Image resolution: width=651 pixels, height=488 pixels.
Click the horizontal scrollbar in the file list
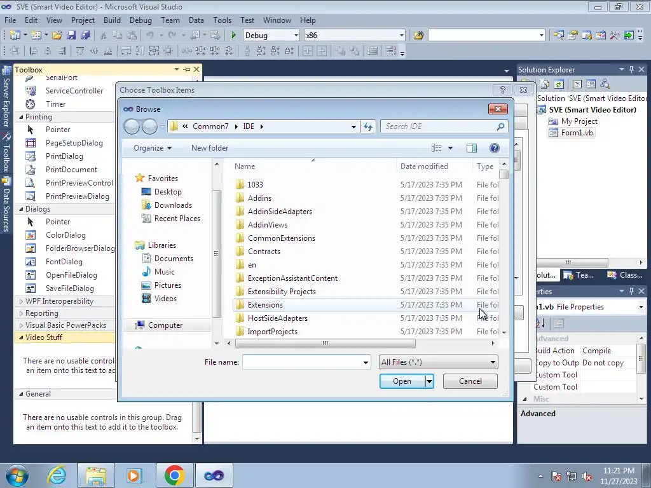tap(325, 343)
